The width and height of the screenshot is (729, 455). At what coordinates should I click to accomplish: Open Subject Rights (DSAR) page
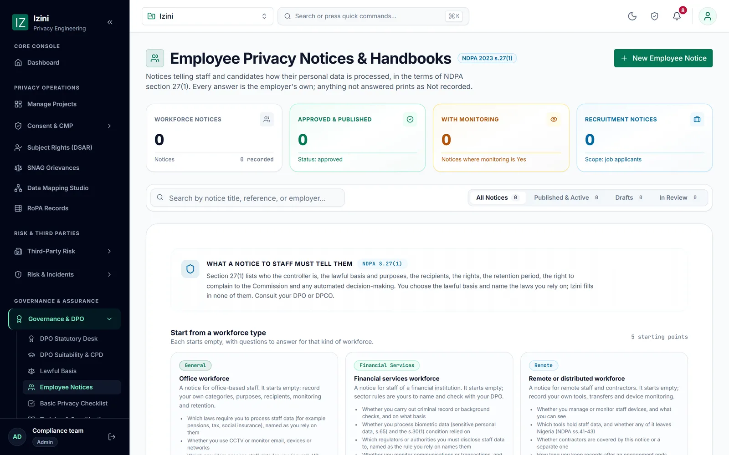(65, 147)
